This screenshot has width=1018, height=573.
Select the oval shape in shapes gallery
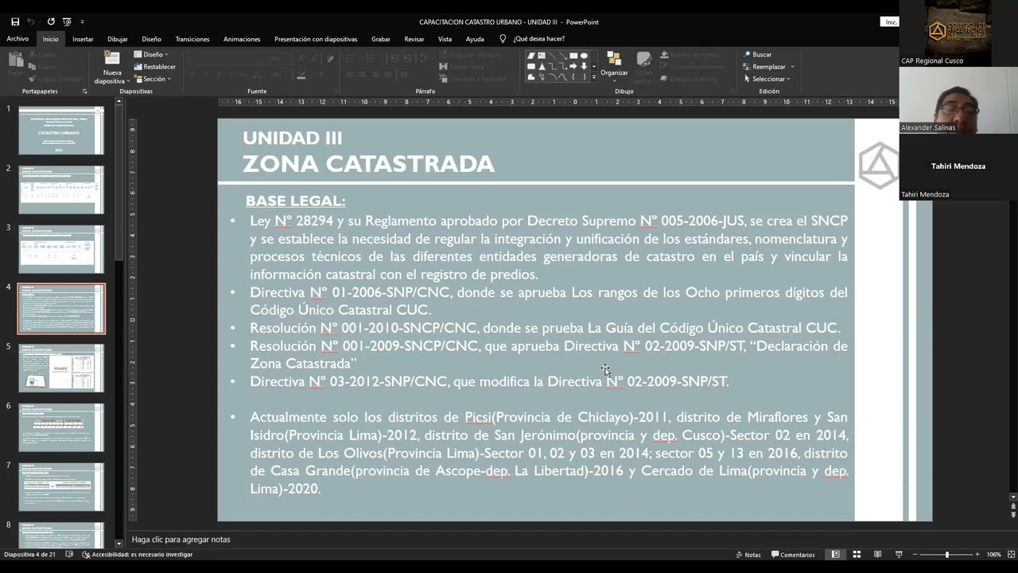[x=583, y=56]
